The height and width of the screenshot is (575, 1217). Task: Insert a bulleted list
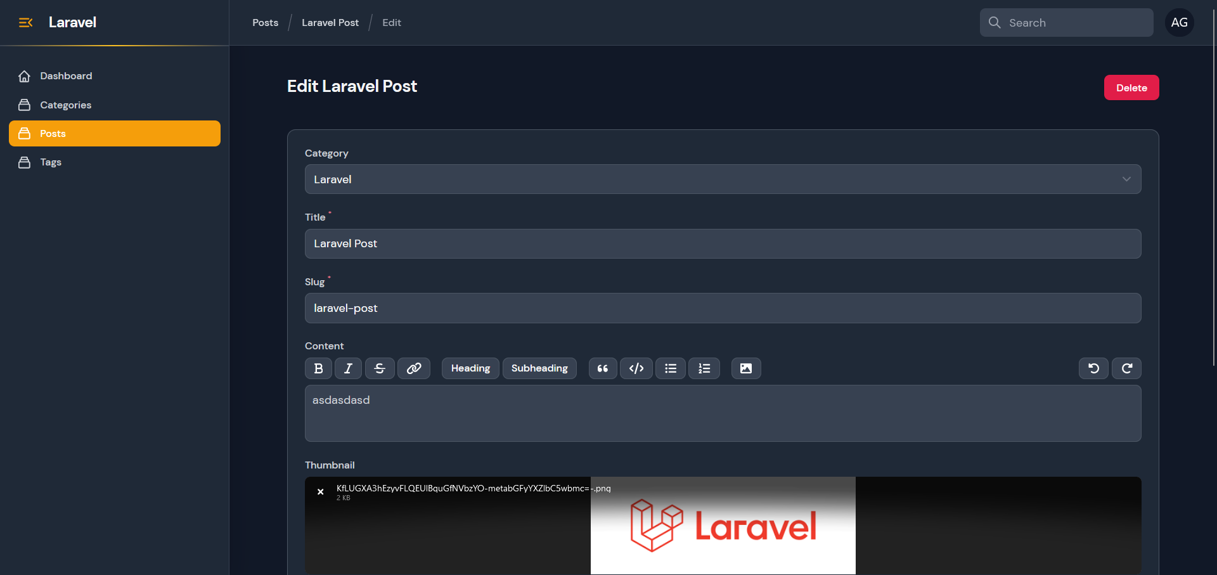671,368
